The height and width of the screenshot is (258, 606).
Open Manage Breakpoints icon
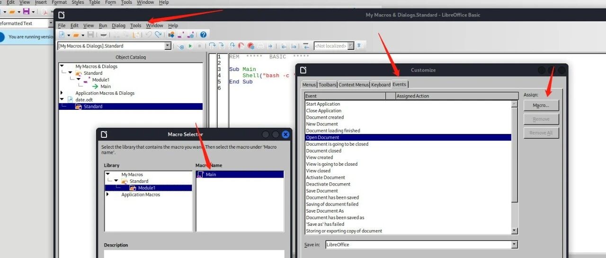(250, 46)
